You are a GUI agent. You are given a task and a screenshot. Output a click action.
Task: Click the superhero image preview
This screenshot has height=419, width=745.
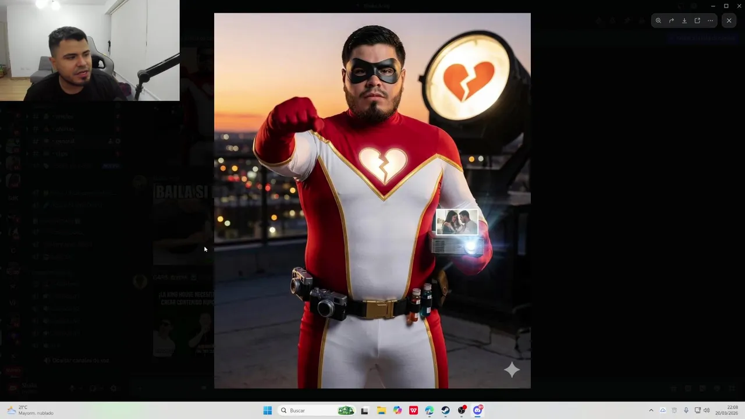pos(372,201)
